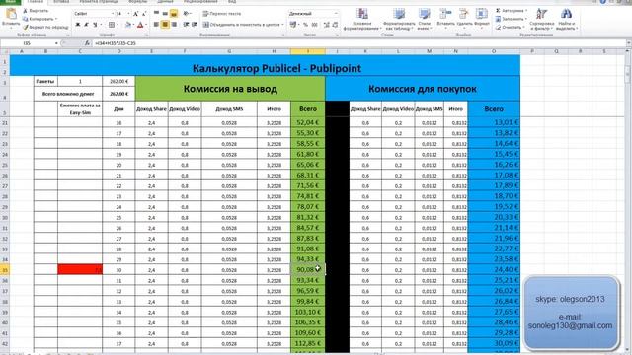Image resolution: width=632 pixels, height=355 pixels.
Task: Switch to the Рецензирование tab
Action: pyautogui.click(x=200, y=2)
